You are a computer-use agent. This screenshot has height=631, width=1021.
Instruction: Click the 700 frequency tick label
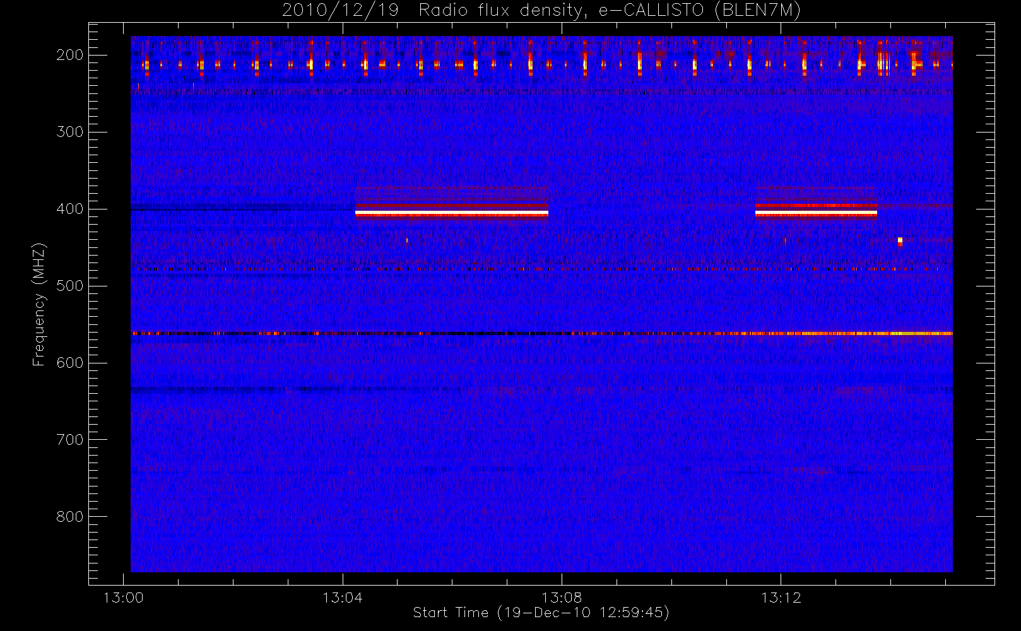pos(70,440)
